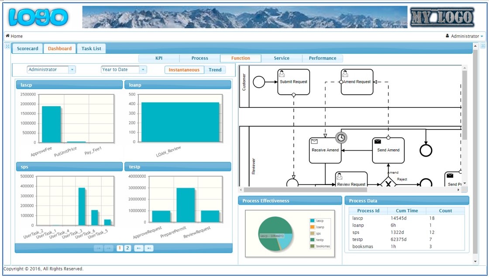489x278 pixels.
Task: Click the Administrator user icon
Action: (448, 36)
